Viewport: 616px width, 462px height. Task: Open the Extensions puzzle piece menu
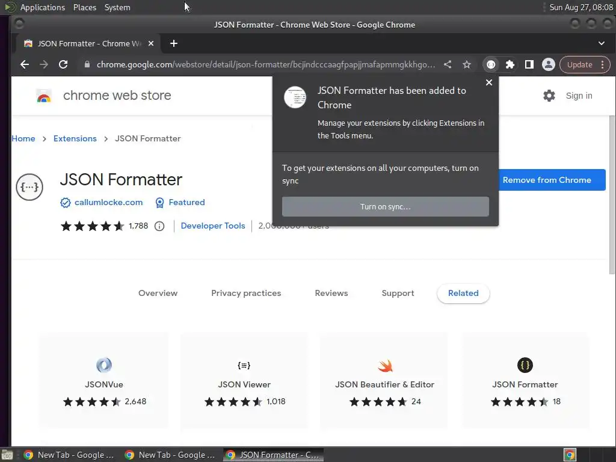pyautogui.click(x=510, y=64)
